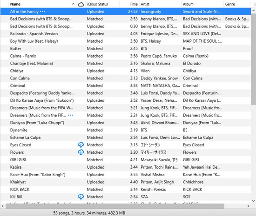
Task: Click album El Dorado cell
Action: pos(192,63)
